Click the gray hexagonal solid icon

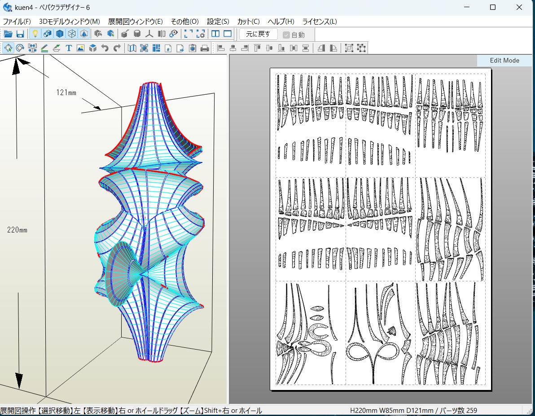tap(137, 34)
